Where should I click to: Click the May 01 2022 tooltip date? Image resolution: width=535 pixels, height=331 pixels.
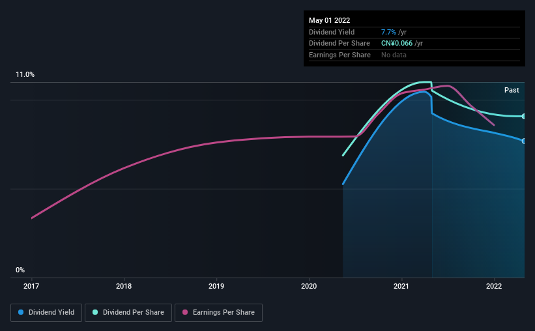coord(329,20)
